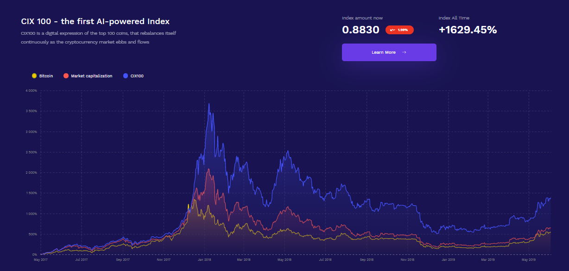Click the CIX100 peak near Jan 2018
The image size is (569, 271).
coord(209,104)
